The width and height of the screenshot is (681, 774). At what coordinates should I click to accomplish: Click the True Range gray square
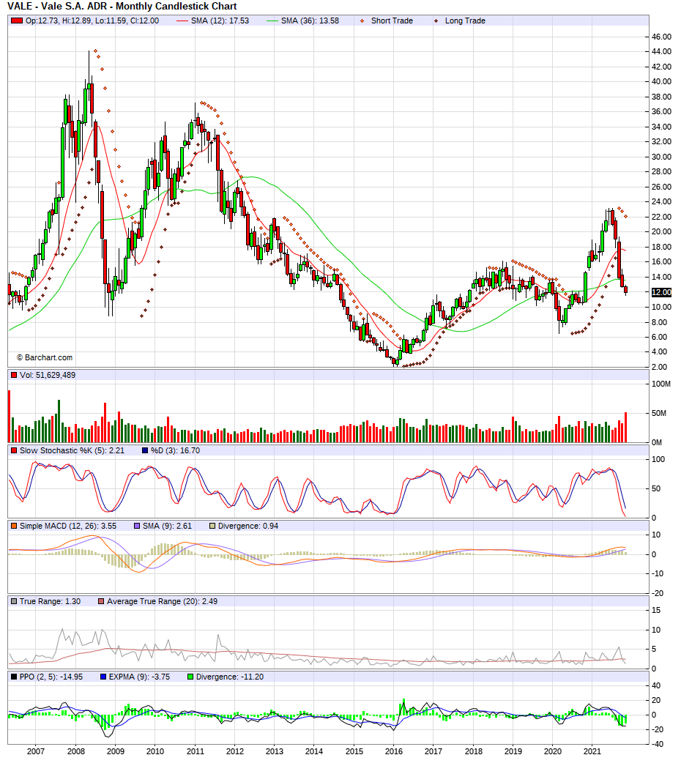pyautogui.click(x=15, y=602)
